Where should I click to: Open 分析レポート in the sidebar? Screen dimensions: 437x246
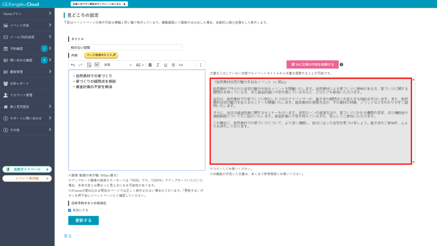pos(27,83)
